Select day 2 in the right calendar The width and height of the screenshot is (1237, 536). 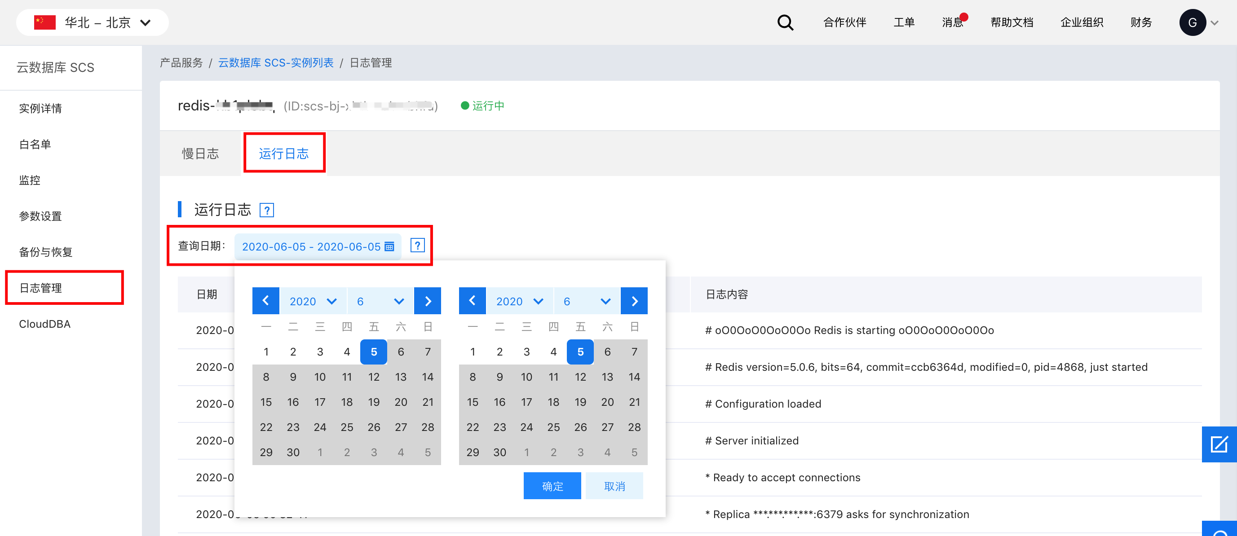pyautogui.click(x=499, y=352)
